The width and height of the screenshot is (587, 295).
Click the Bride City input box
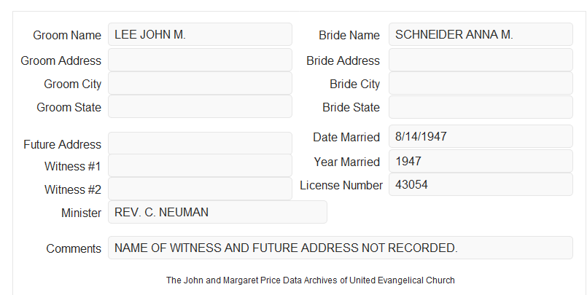(481, 83)
